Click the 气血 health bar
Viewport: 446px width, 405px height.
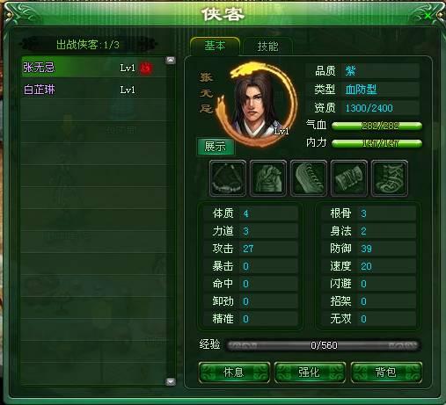(x=377, y=126)
